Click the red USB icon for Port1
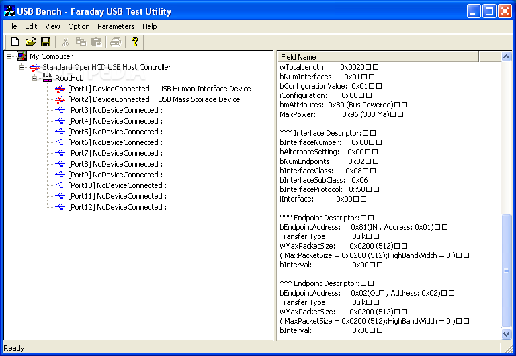Image resolution: width=516 pixels, height=356 pixels. pos(60,89)
